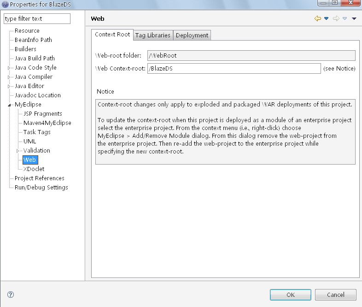Edit the Web Context-root field

[x=234, y=69]
